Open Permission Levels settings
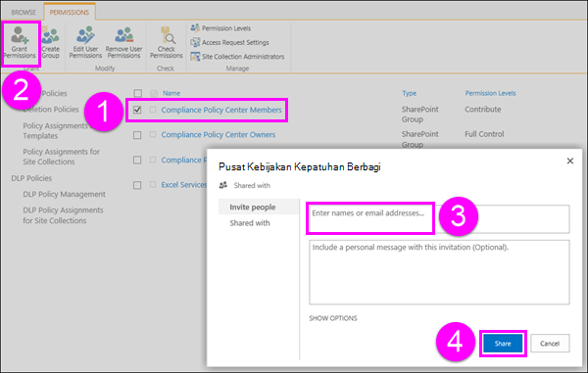This screenshot has width=588, height=373. click(220, 28)
